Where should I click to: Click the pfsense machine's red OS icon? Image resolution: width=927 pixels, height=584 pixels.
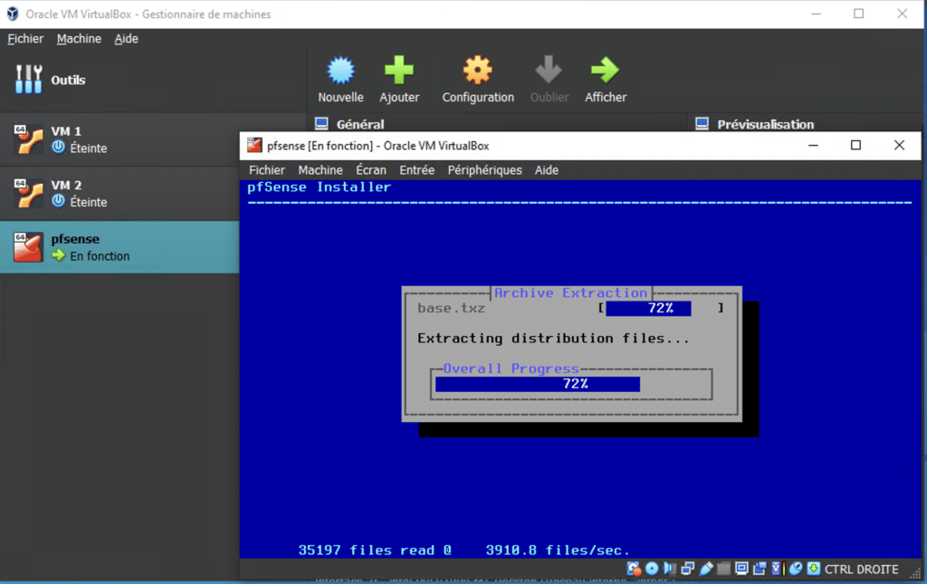28,247
